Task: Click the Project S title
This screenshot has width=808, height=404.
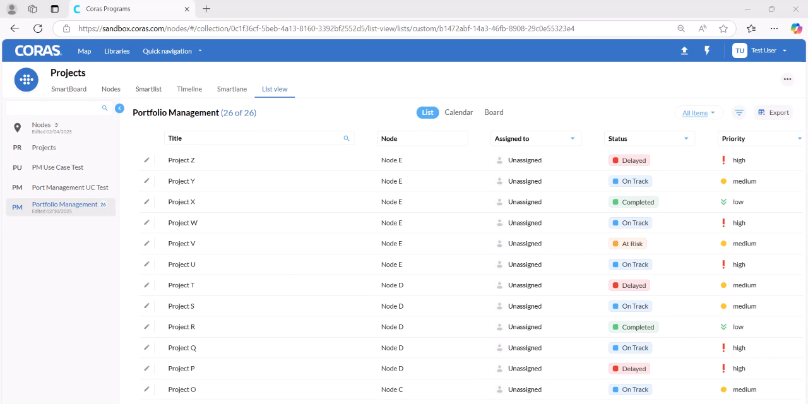Action: click(181, 306)
